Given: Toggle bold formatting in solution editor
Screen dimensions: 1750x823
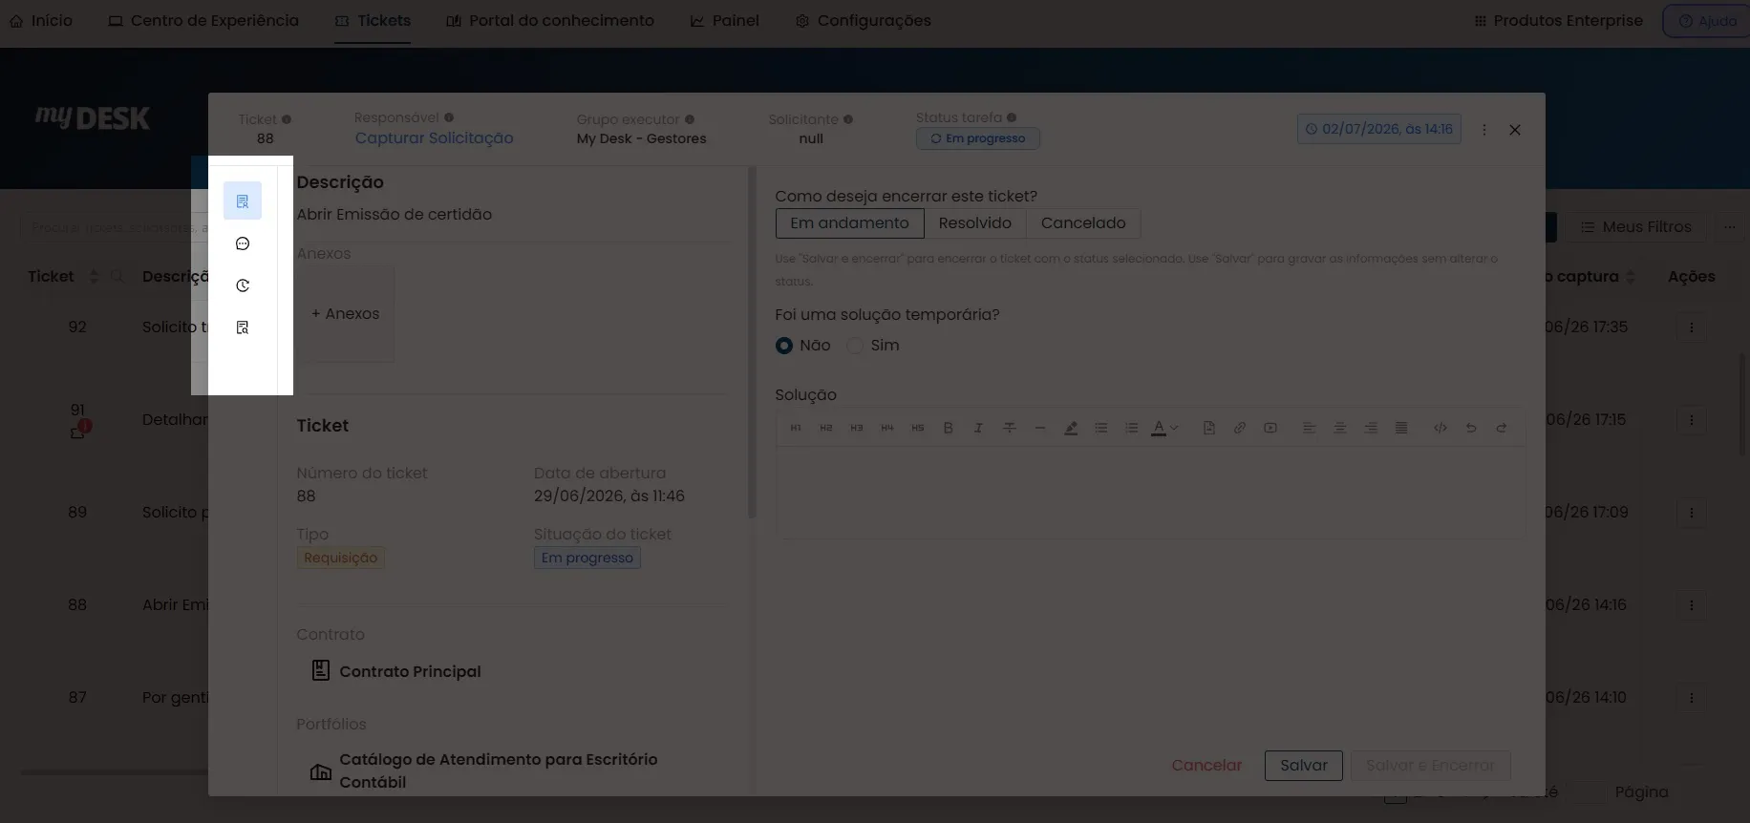Looking at the screenshot, I should click(x=949, y=428).
